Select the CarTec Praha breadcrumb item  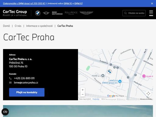pos(65,26)
